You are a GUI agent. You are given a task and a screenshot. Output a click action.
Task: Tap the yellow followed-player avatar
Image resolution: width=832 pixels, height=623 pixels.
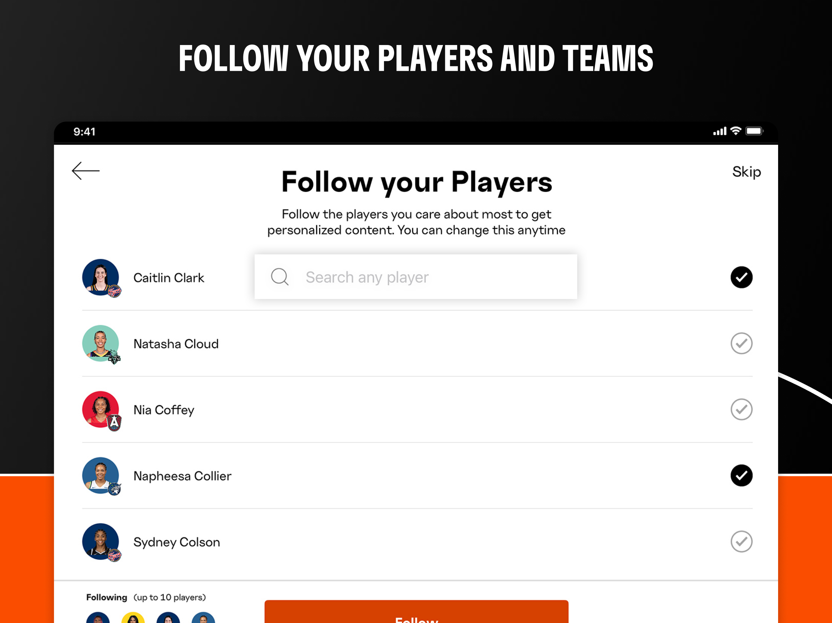[133, 618]
